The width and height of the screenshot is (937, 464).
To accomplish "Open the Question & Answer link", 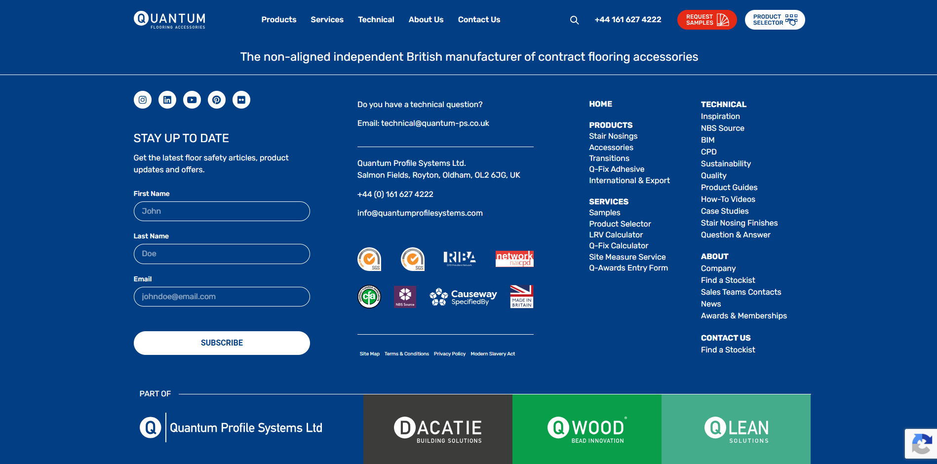I will pos(736,235).
